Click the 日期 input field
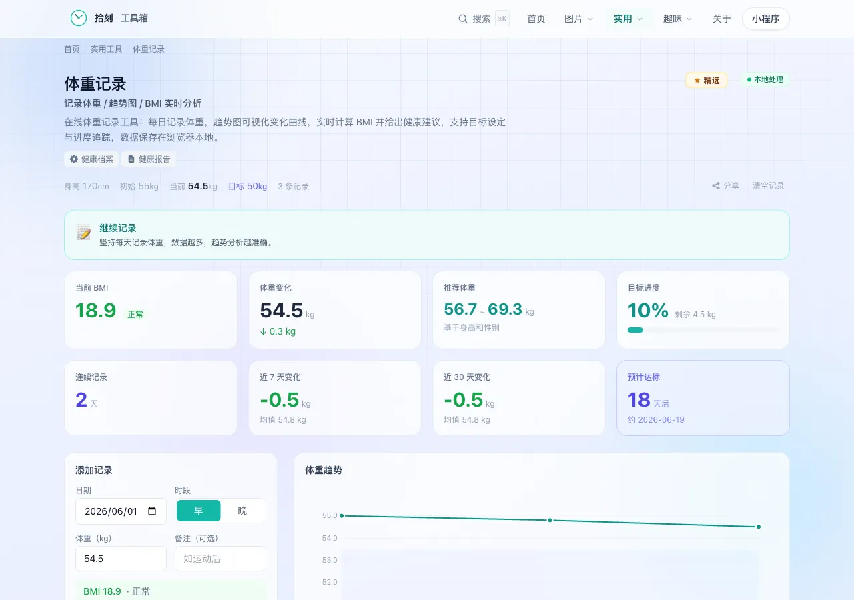 (121, 511)
